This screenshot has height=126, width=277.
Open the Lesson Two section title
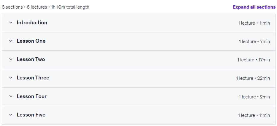(x=31, y=59)
